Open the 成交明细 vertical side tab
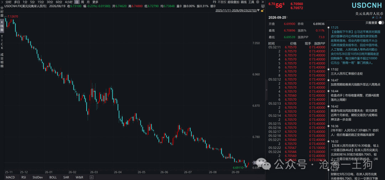 click(x=2, y=60)
